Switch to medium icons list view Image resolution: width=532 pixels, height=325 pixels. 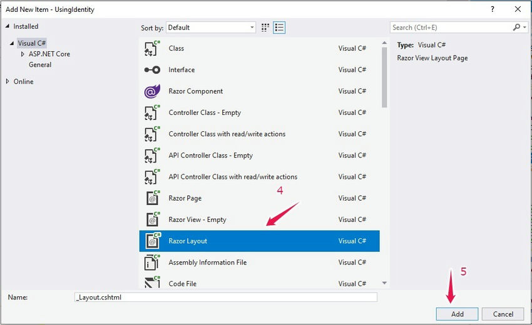click(279, 27)
